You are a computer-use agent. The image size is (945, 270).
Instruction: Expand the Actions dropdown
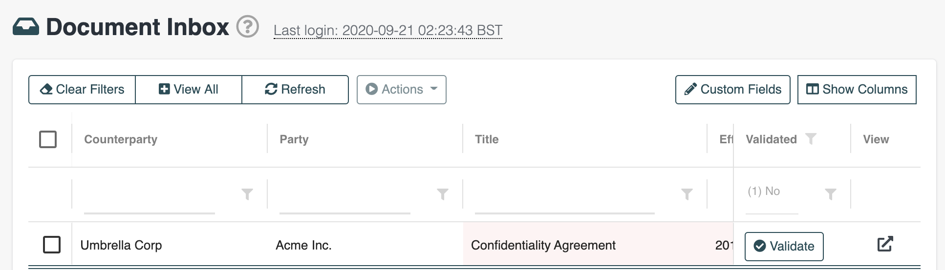pyautogui.click(x=401, y=90)
